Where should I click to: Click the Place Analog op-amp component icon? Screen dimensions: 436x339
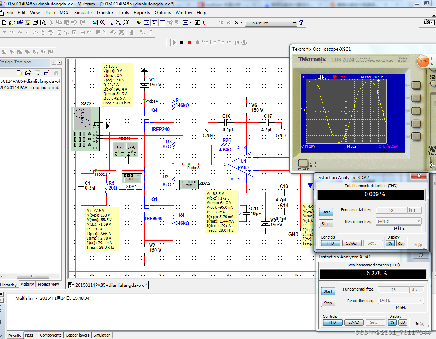(35, 32)
